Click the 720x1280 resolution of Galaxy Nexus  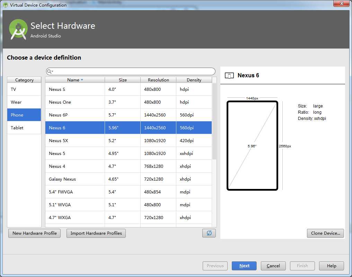pos(158,179)
